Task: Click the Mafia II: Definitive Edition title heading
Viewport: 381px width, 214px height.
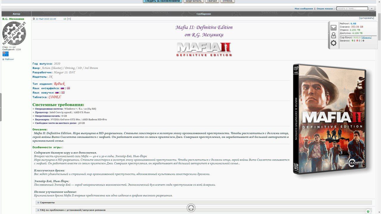Action: [204, 27]
